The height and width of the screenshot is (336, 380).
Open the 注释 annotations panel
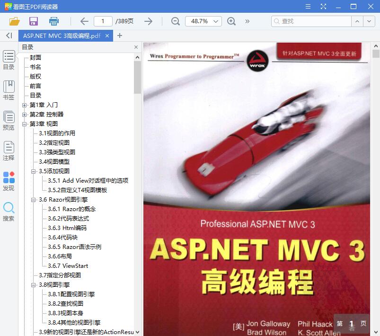[9, 151]
